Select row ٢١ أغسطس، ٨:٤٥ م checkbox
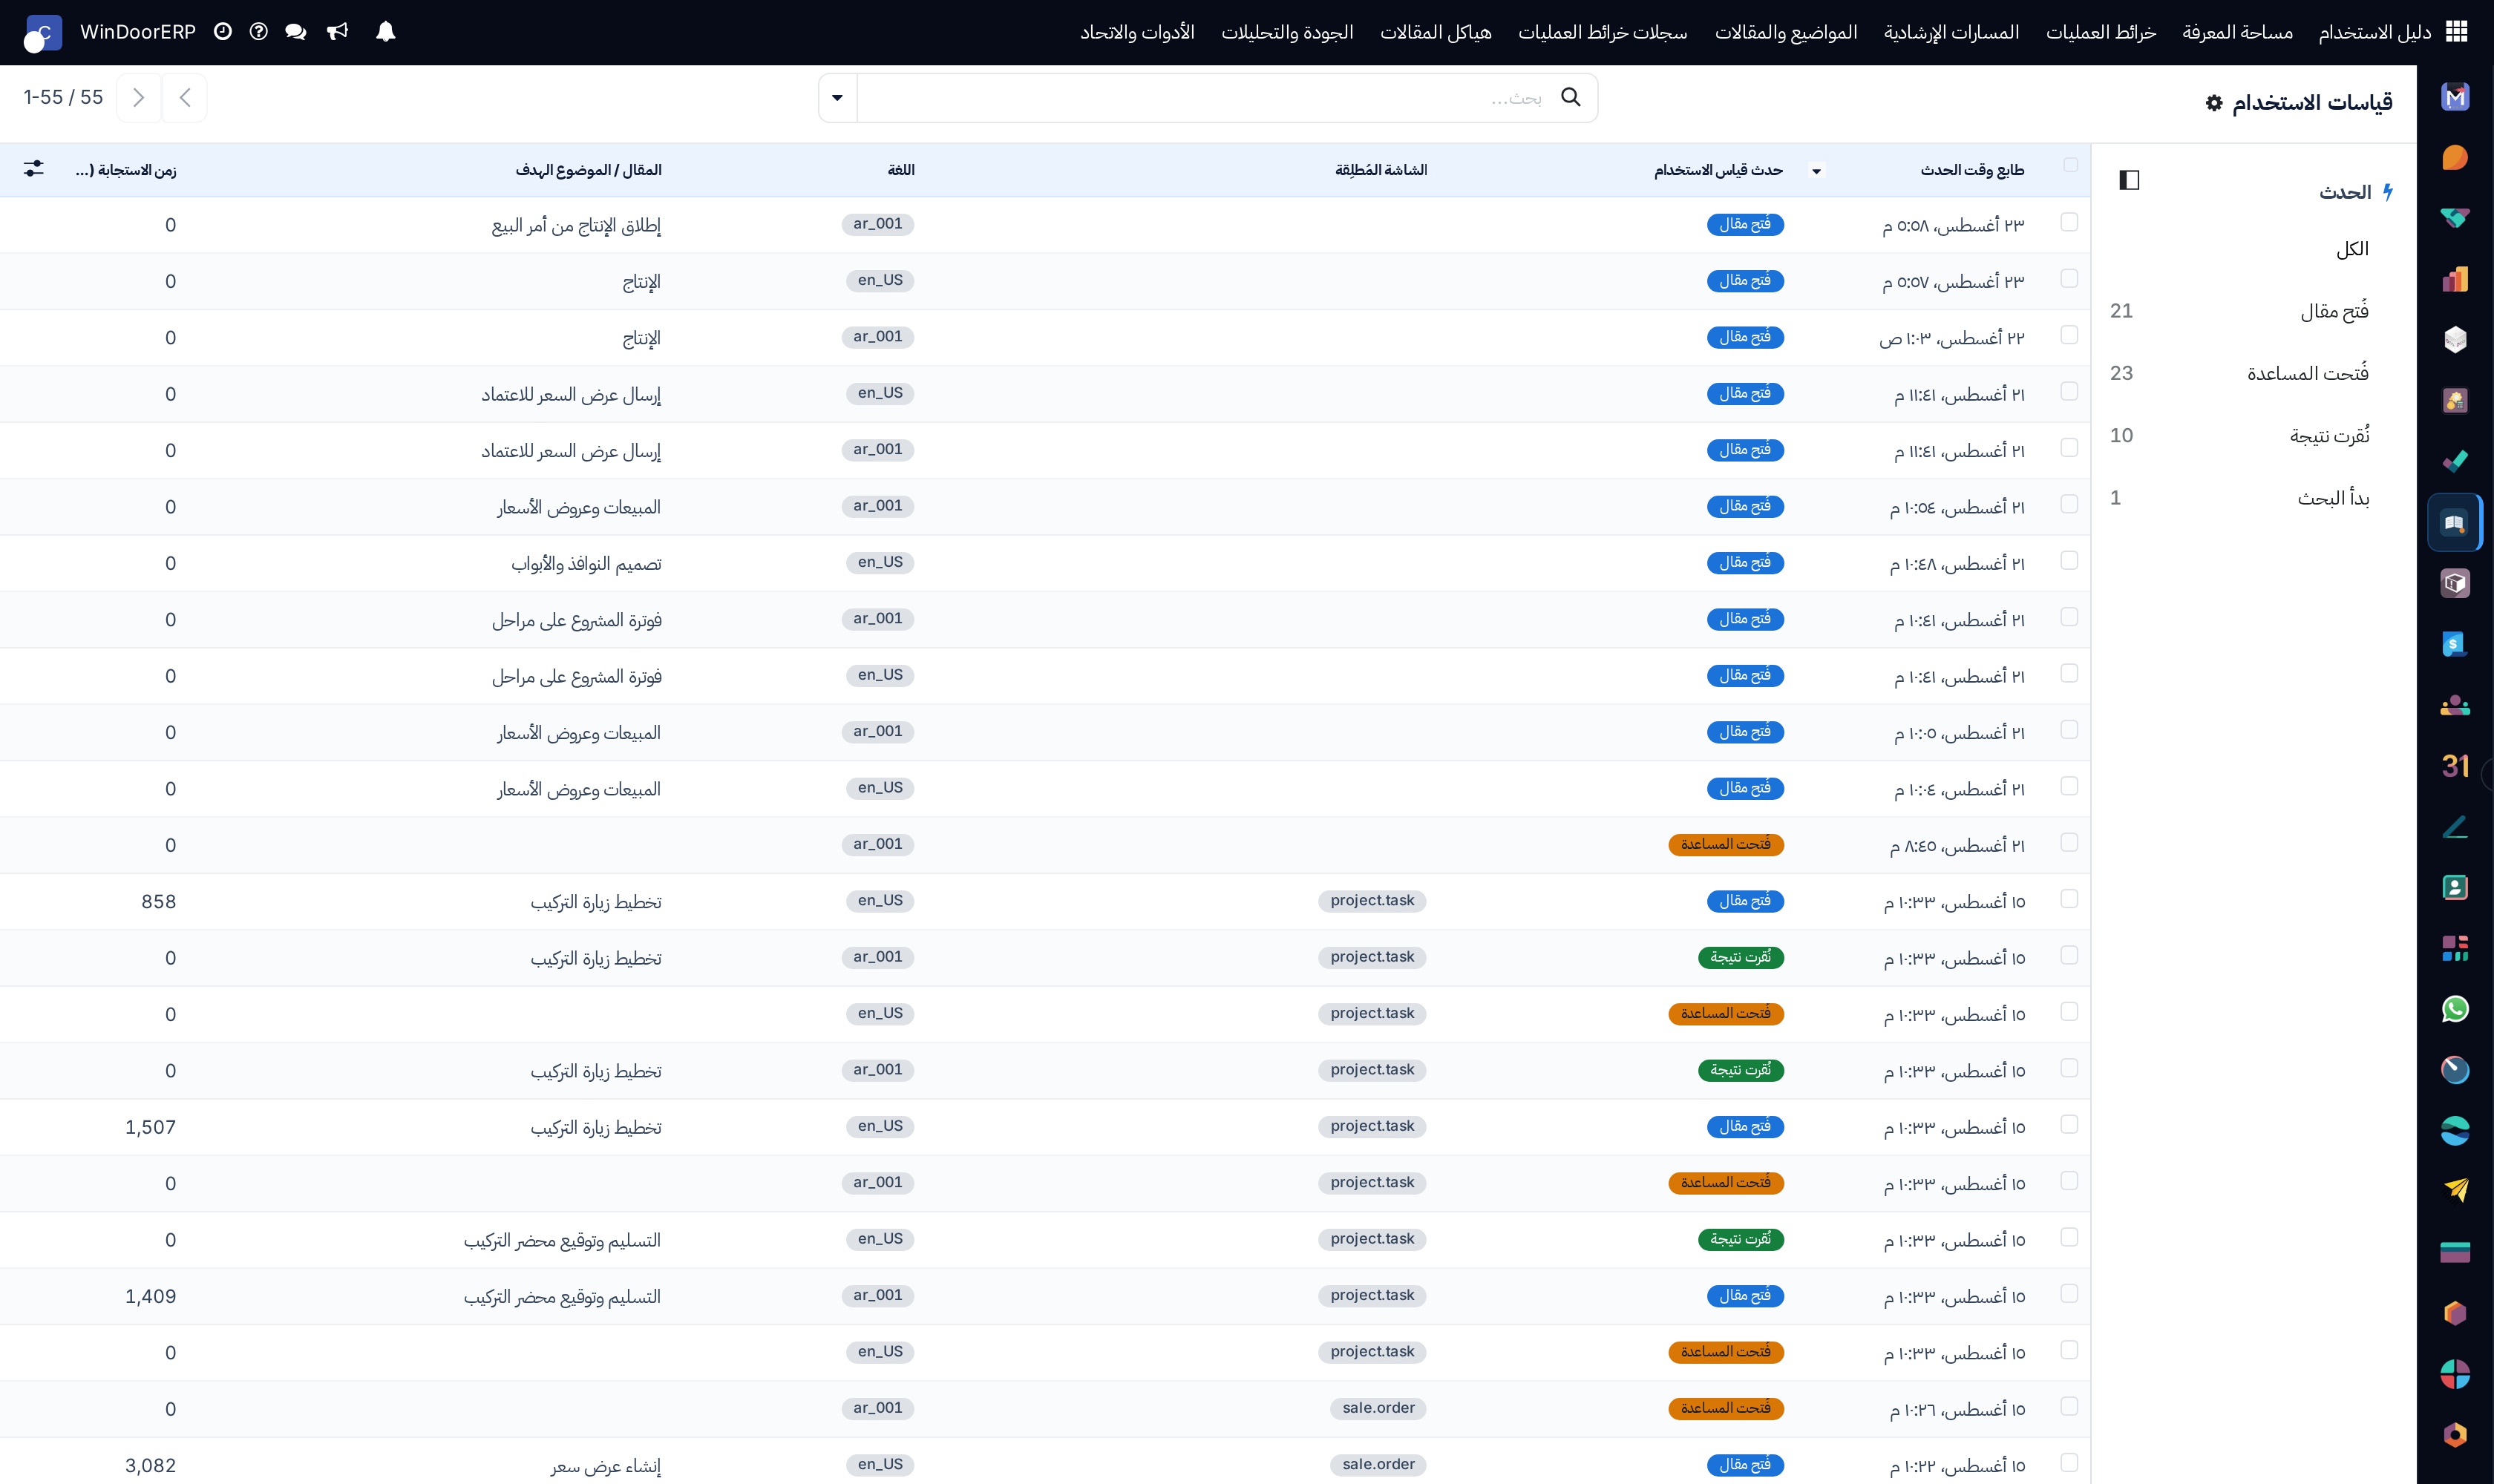Screen dimensions: 2494x1484 pyautogui.click(x=2070, y=842)
